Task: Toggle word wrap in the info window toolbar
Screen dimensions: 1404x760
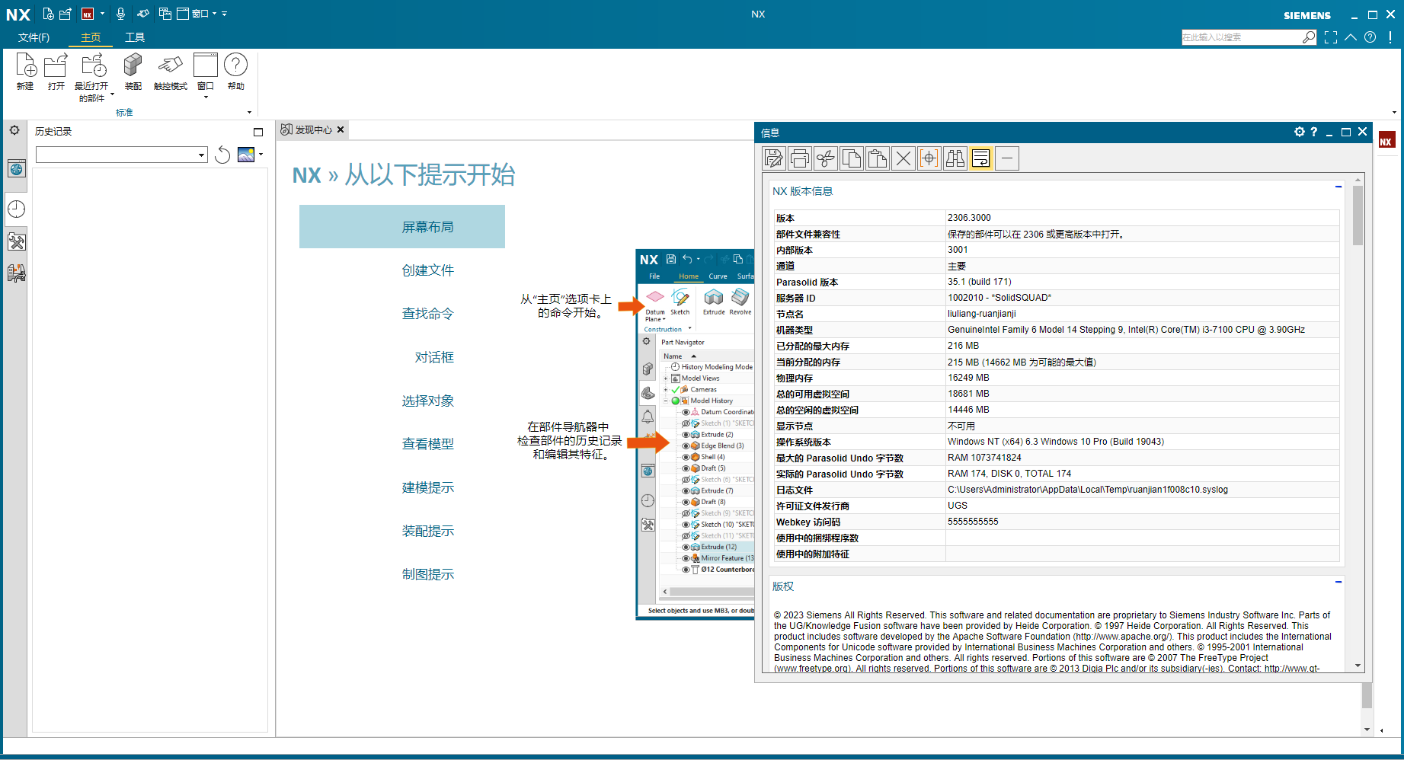Action: [980, 158]
